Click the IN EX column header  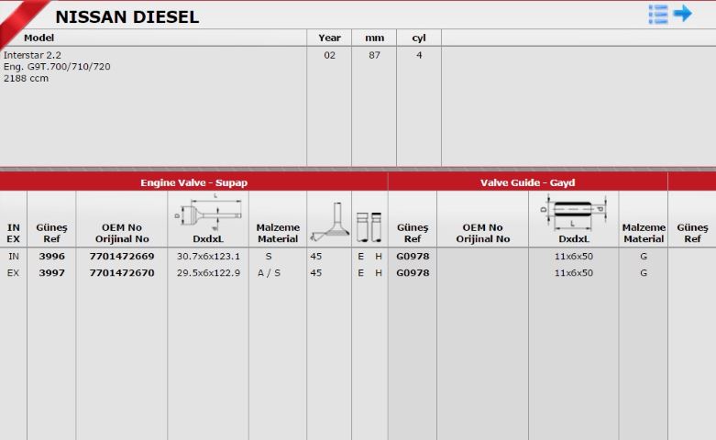click(13, 233)
